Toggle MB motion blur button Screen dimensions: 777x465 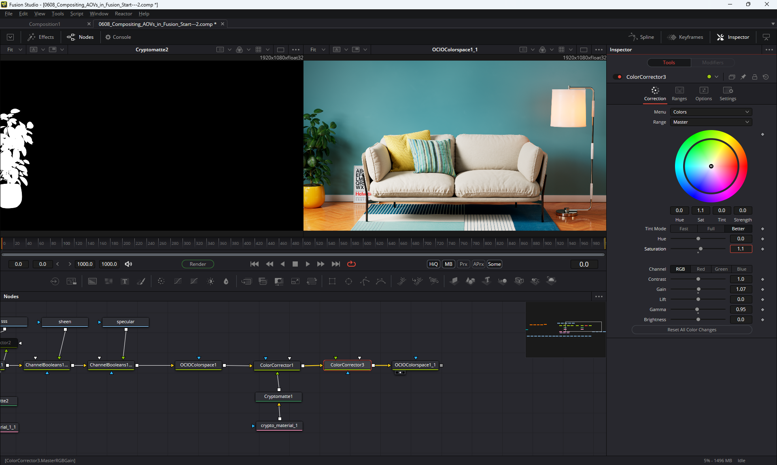click(448, 264)
